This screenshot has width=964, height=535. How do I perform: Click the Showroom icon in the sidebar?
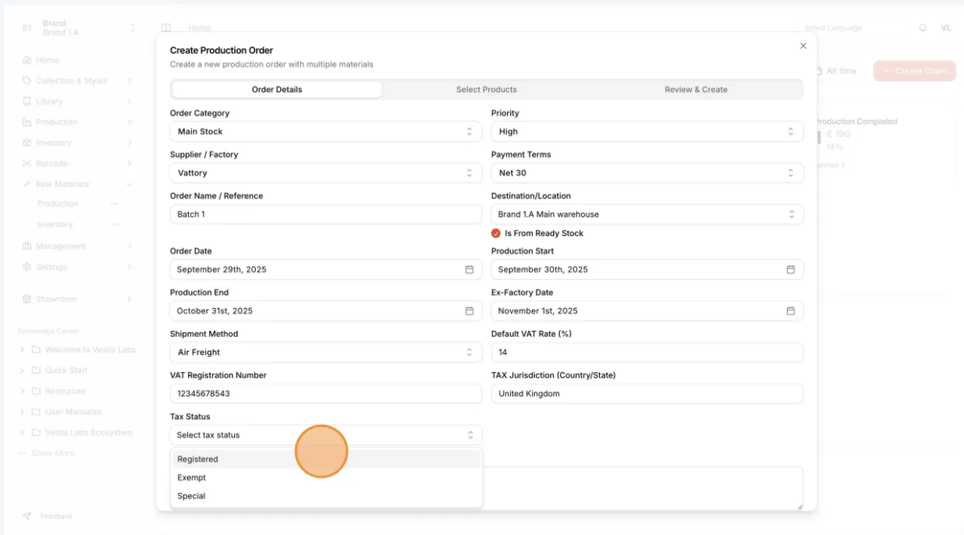pyautogui.click(x=27, y=299)
